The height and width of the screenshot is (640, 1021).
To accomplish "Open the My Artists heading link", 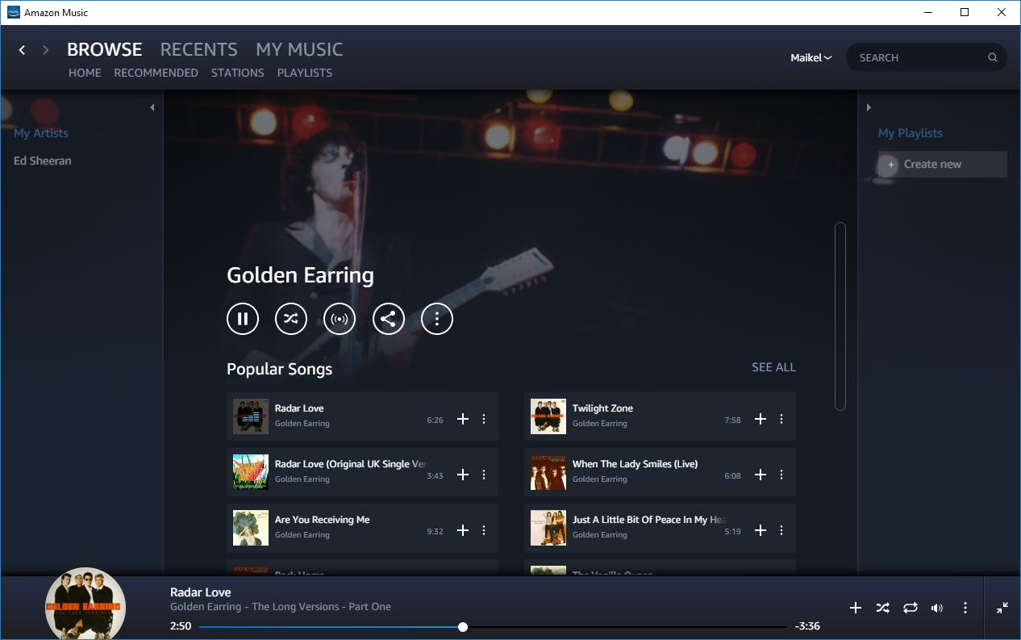I will click(x=41, y=133).
